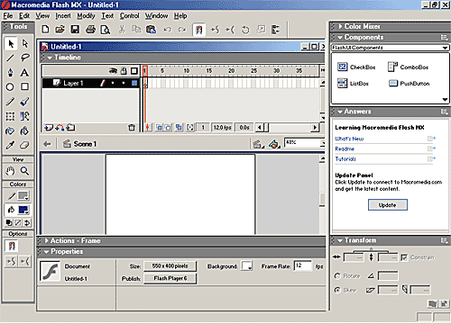The width and height of the screenshot is (451, 324).
Task: Click the Print Preview toolbar icon
Action: (x=106, y=30)
